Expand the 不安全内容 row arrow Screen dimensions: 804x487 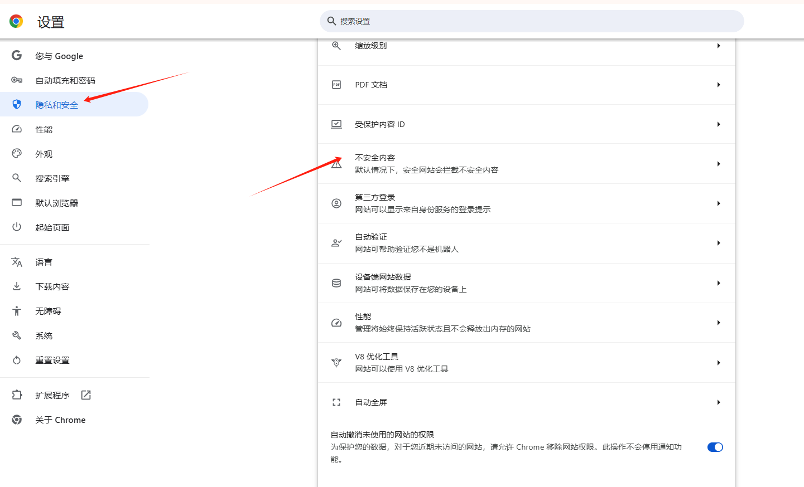click(719, 164)
